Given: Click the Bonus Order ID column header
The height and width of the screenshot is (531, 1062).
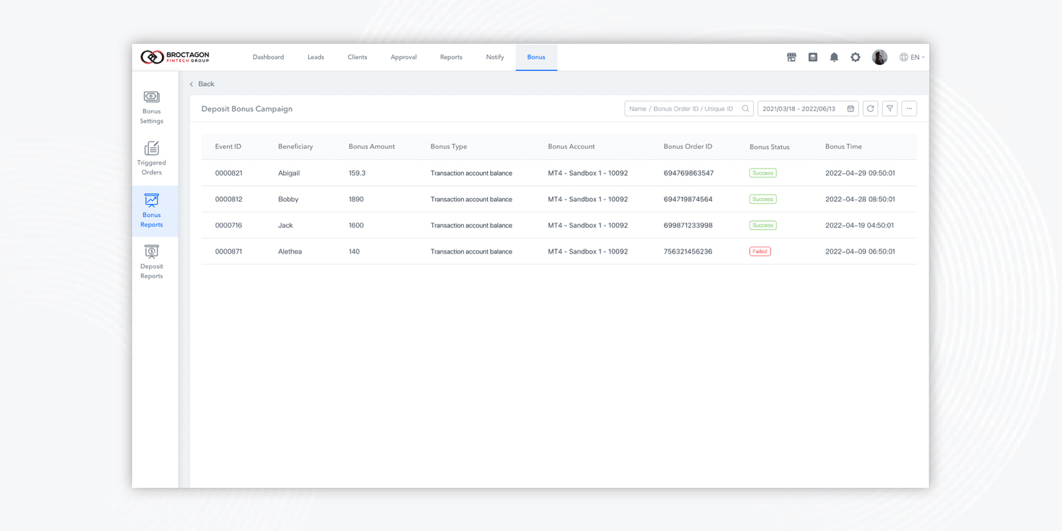Looking at the screenshot, I should 688,147.
